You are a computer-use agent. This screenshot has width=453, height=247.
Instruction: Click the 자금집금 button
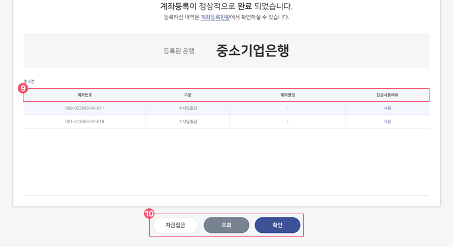point(175,225)
